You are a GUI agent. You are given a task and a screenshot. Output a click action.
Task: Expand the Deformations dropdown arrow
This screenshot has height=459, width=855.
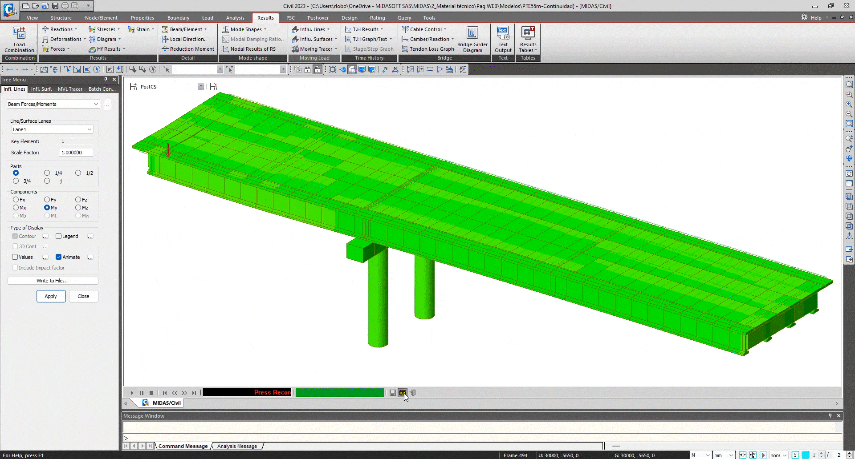point(85,39)
